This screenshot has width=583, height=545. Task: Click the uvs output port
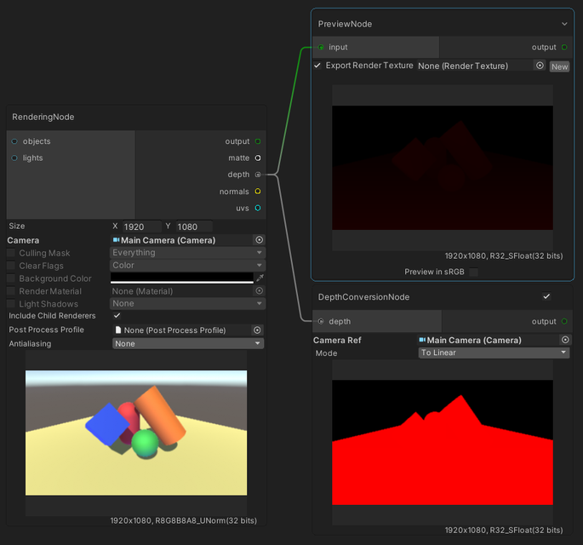click(x=257, y=208)
